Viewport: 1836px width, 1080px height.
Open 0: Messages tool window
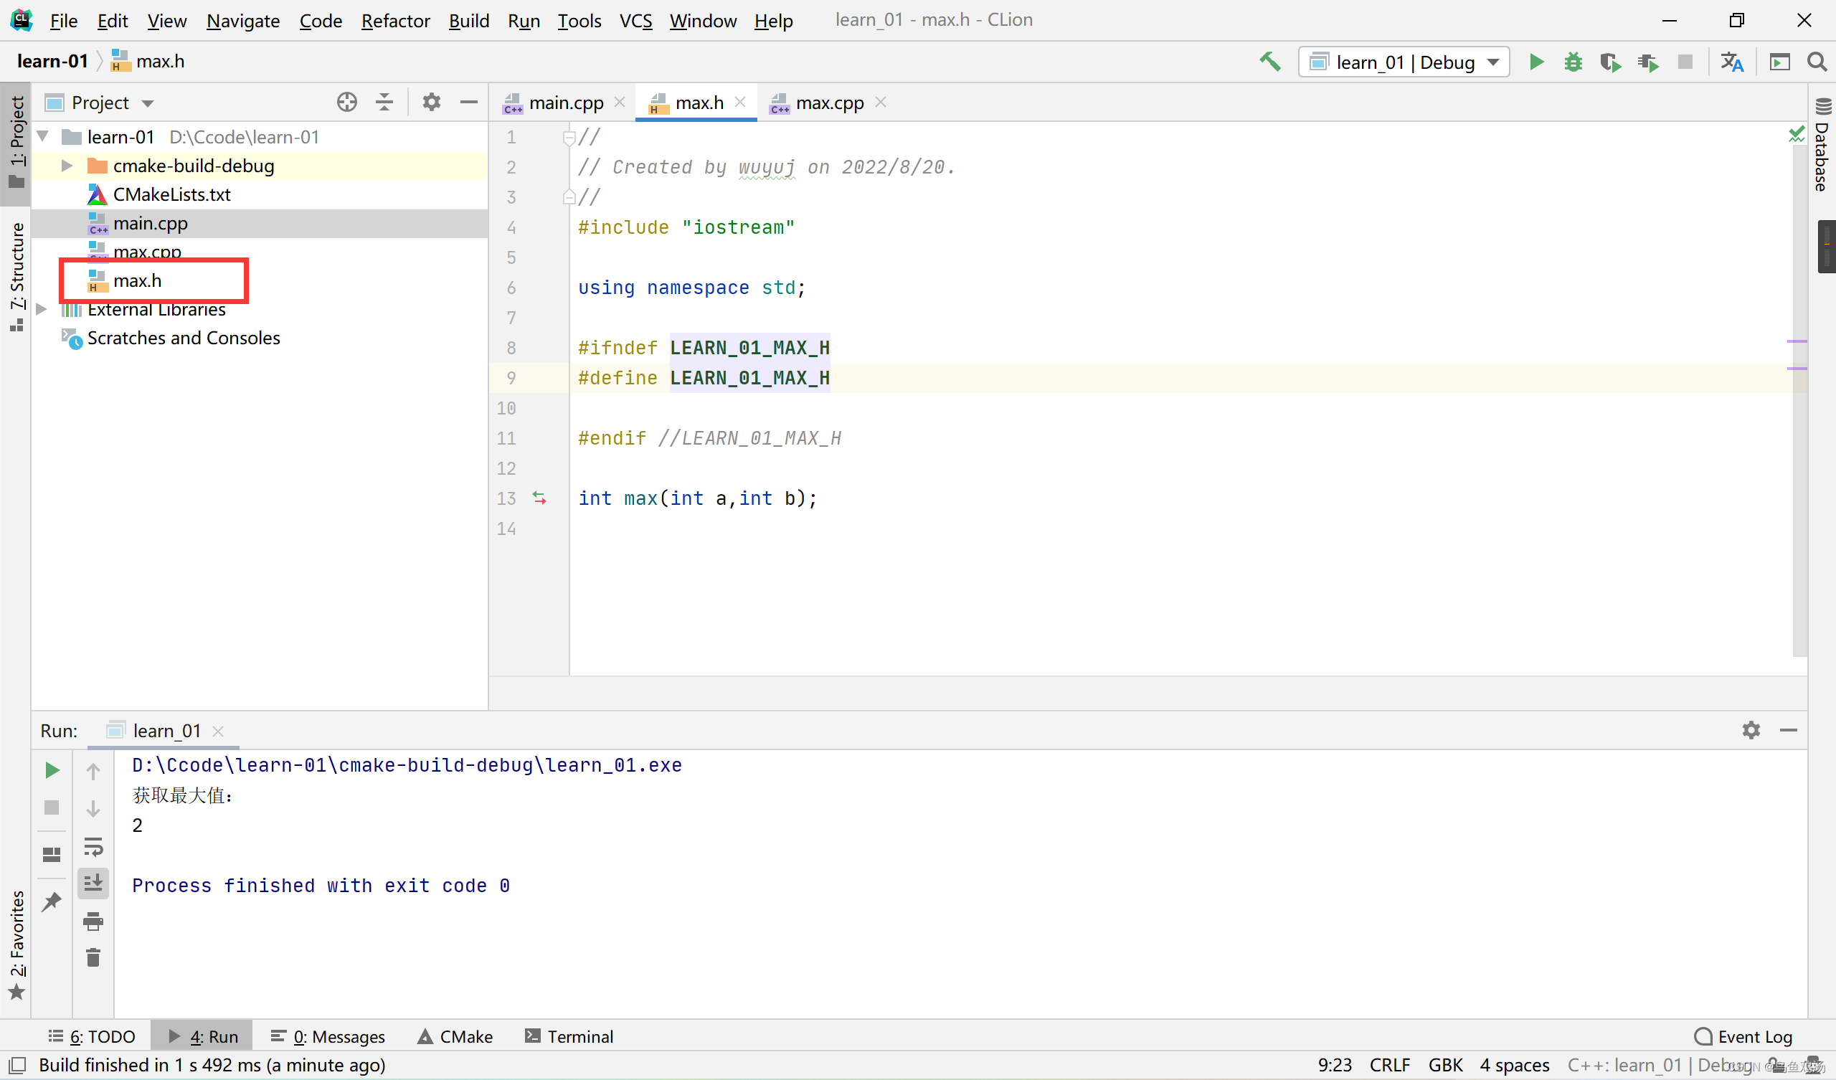coord(328,1036)
